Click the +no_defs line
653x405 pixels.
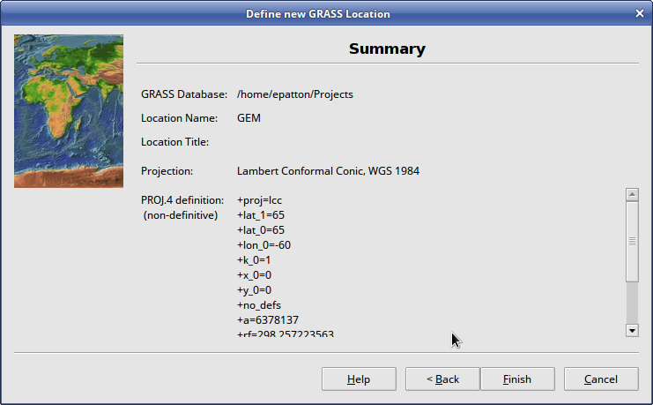point(259,305)
